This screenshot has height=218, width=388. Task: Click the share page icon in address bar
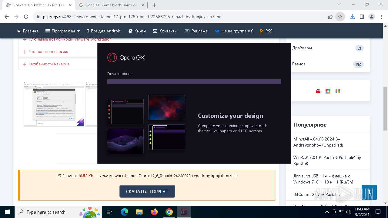pos(330,17)
